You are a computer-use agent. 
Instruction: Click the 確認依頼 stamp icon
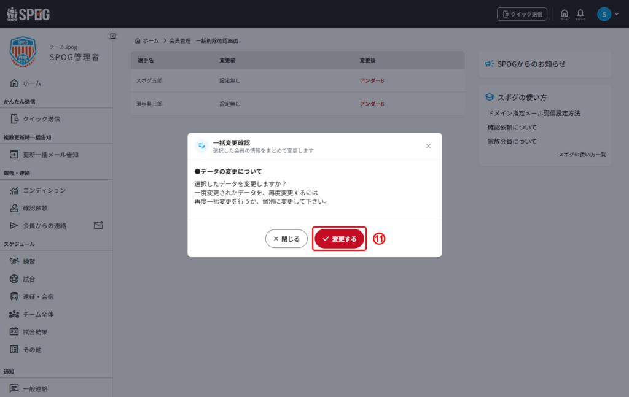pyautogui.click(x=14, y=208)
